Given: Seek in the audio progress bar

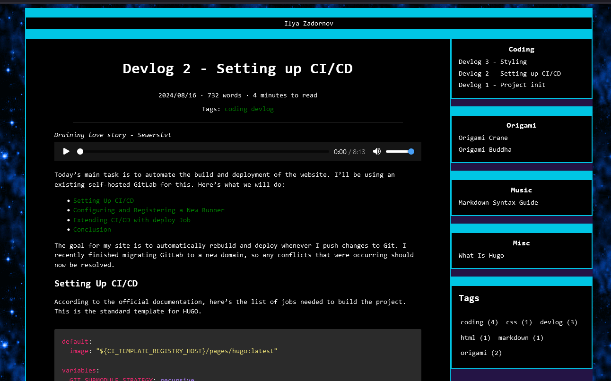Looking at the screenshot, I should point(204,151).
